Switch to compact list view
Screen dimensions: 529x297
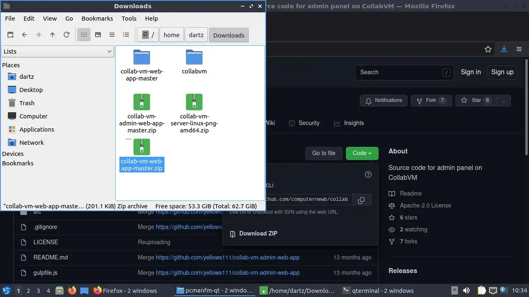tap(112, 35)
